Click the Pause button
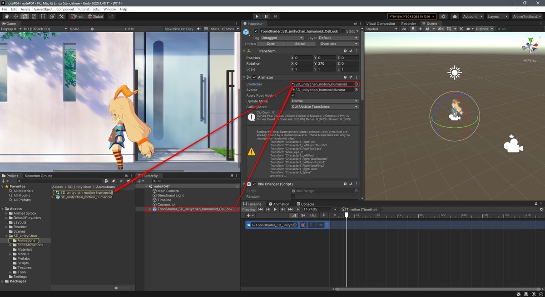This screenshot has width=545, height=297. tap(267, 16)
